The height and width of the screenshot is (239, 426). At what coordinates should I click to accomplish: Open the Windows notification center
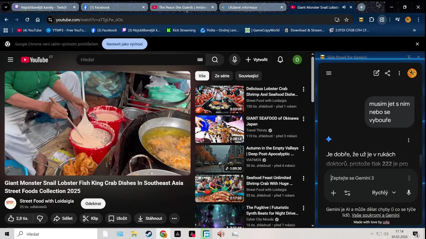coord(416,234)
